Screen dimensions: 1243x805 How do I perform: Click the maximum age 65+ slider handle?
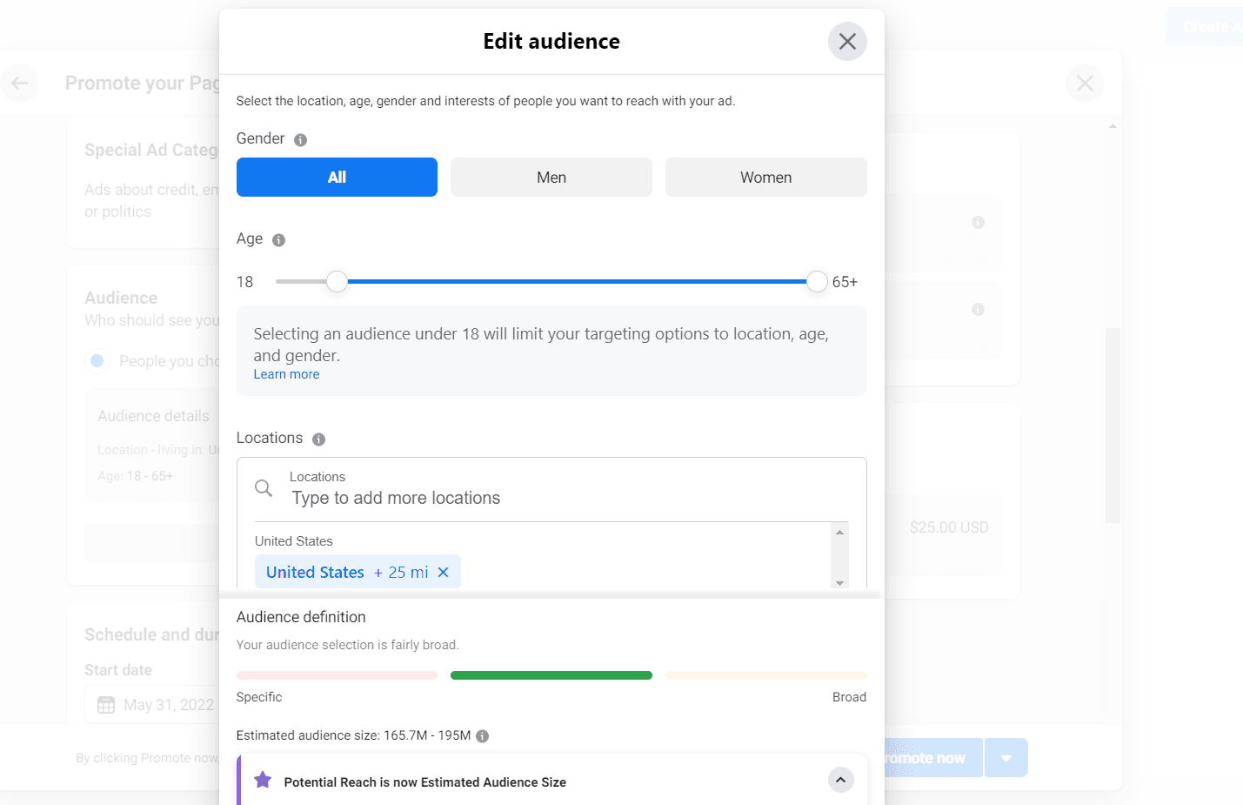pos(817,281)
